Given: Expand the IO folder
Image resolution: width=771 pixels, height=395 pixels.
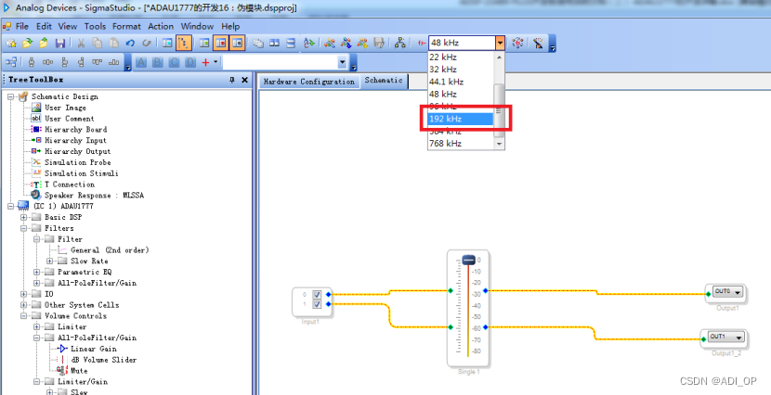Looking at the screenshot, I should pos(23,294).
